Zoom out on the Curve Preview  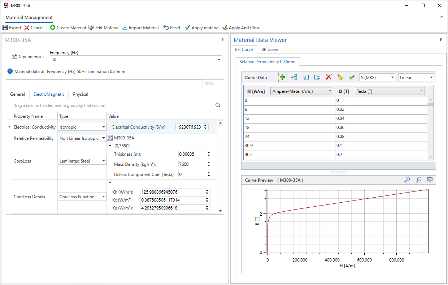click(x=419, y=180)
